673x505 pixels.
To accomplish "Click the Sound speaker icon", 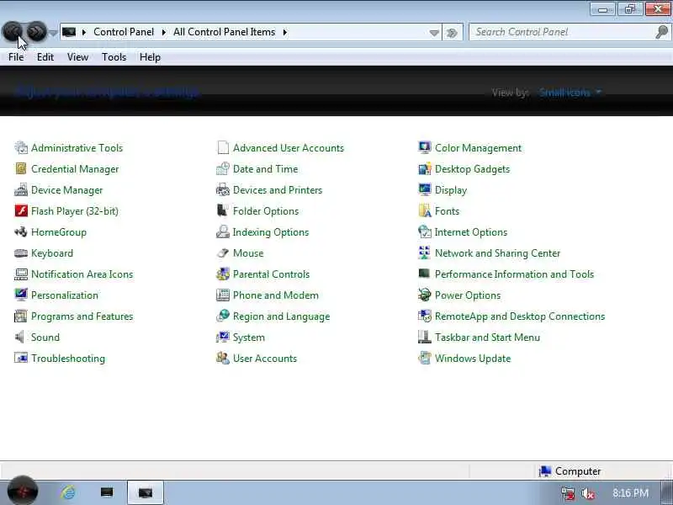I will tap(20, 338).
